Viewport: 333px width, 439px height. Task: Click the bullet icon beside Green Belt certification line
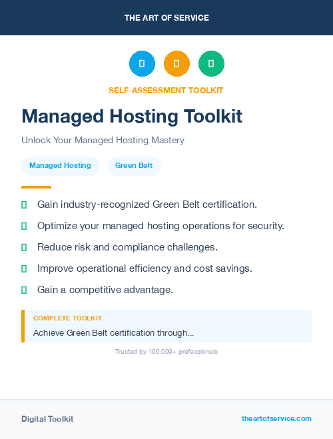point(24,205)
